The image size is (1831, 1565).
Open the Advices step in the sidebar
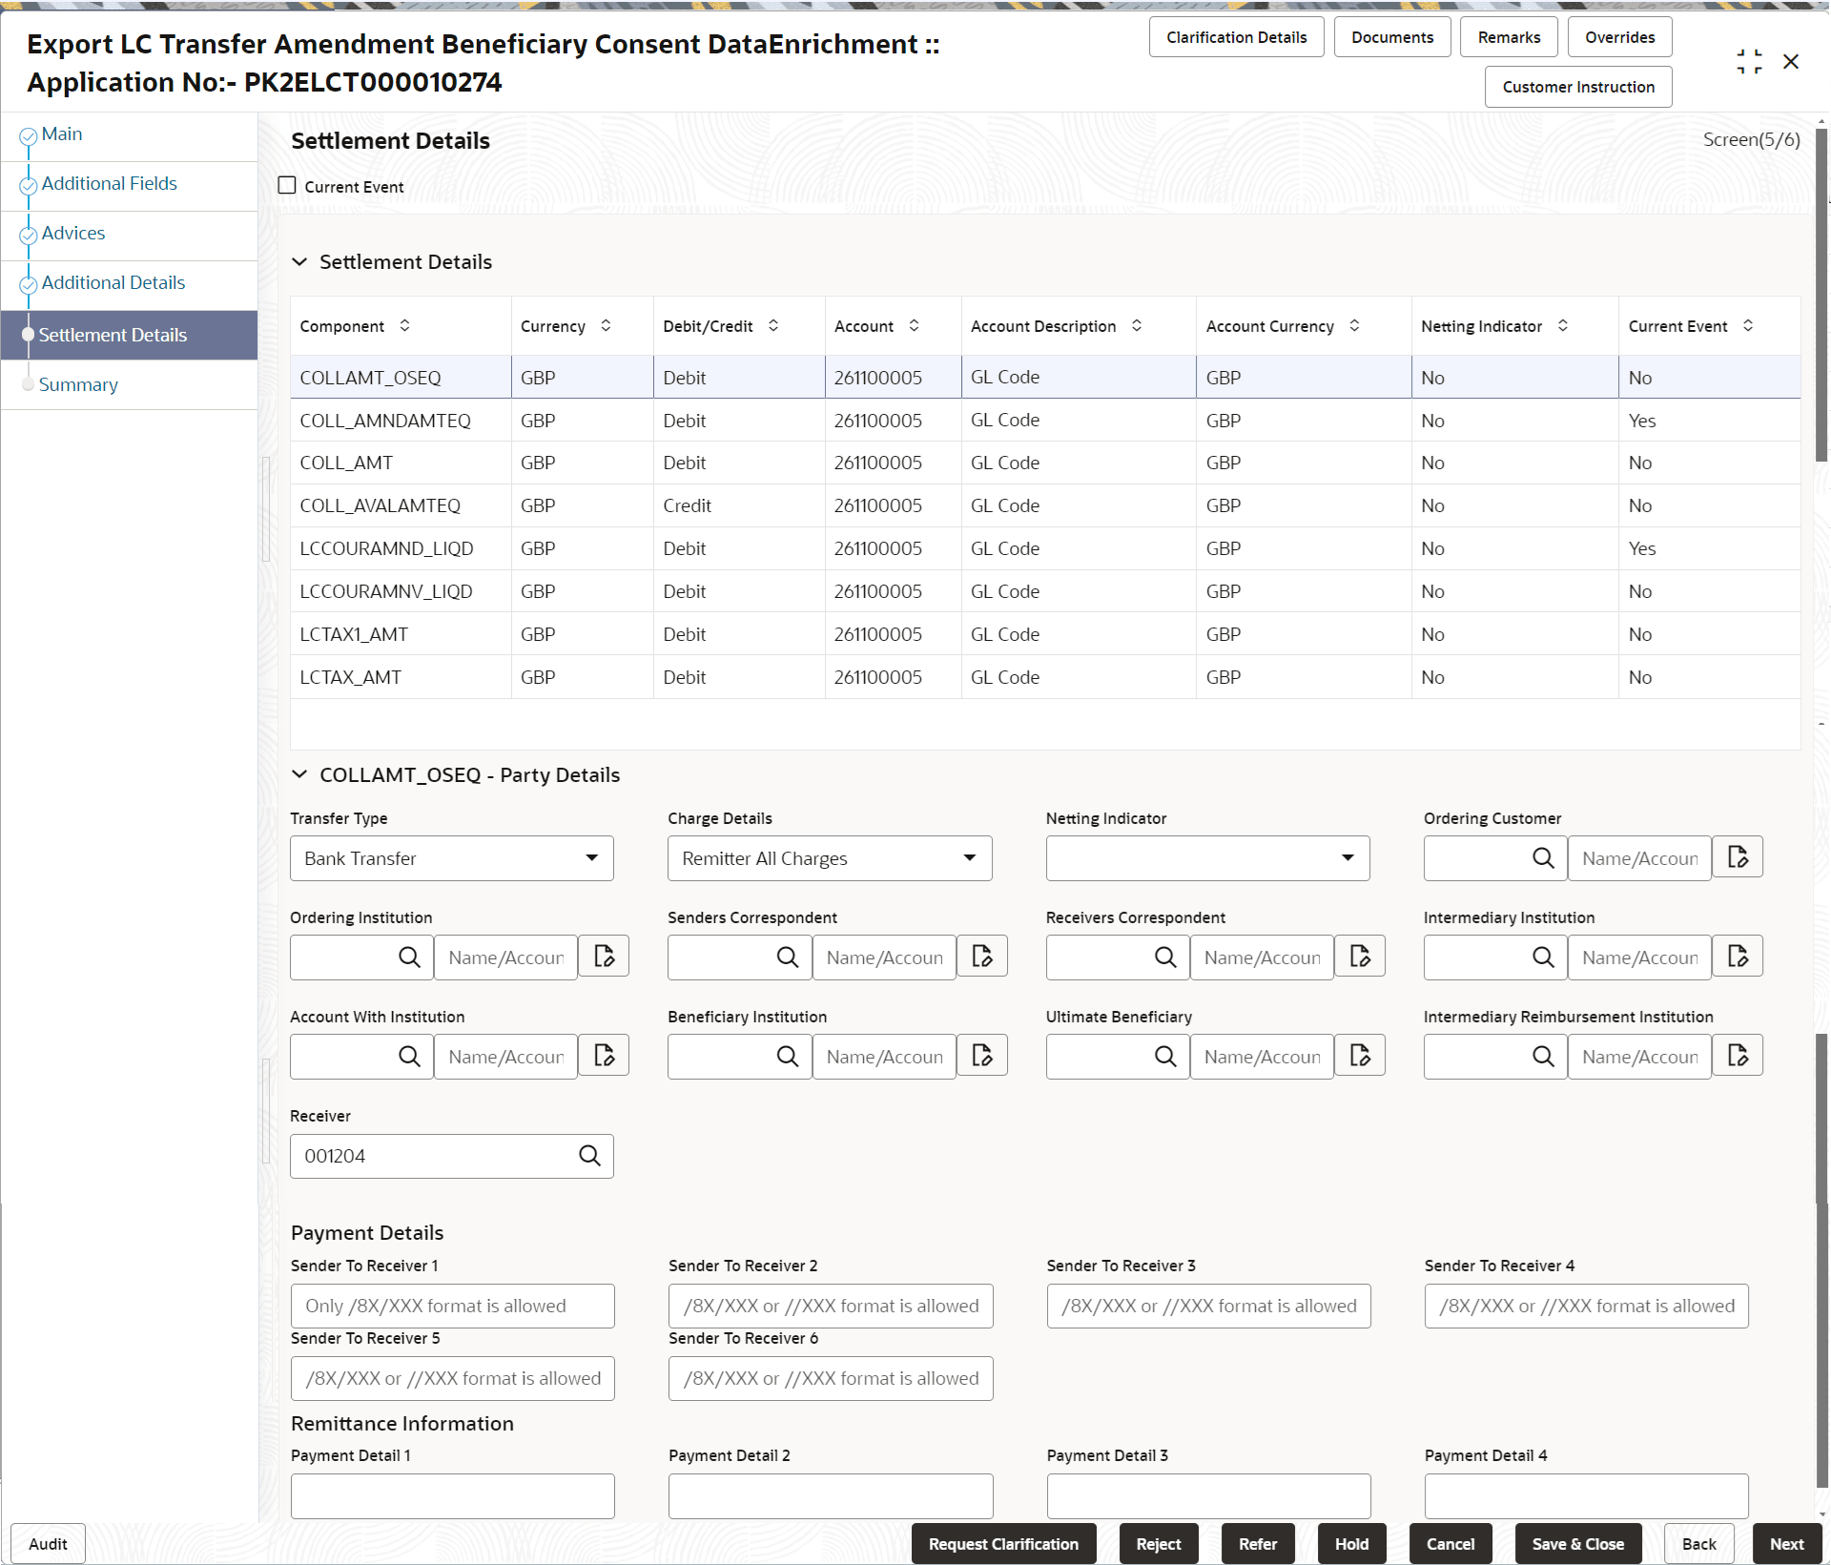tap(73, 232)
